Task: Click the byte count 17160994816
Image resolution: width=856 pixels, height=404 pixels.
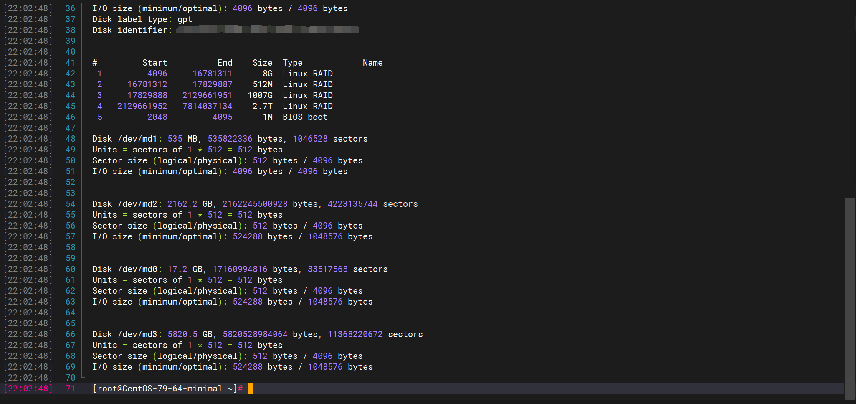Action: (240, 269)
